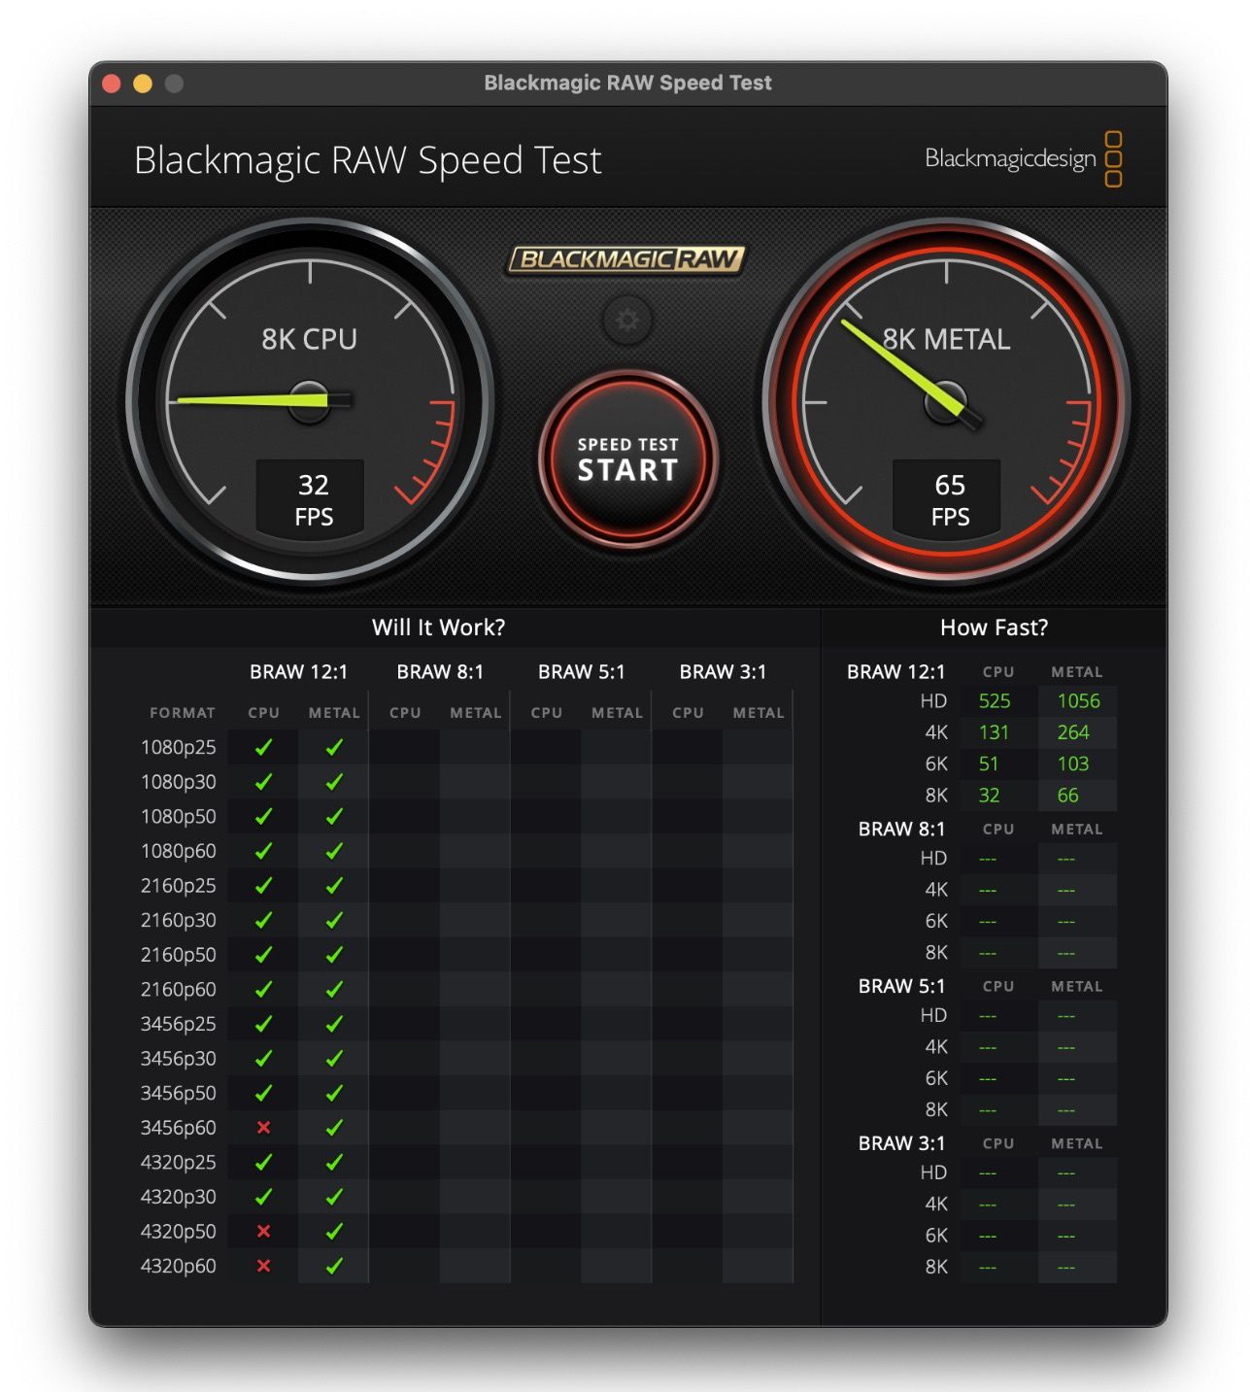The width and height of the screenshot is (1250, 1392).
Task: Click the CPU checkmark for 3456p50
Action: [x=263, y=1093]
